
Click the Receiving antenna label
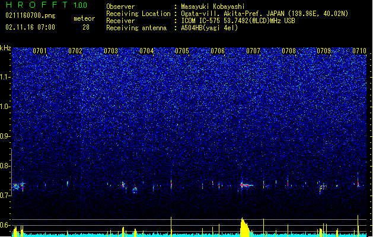(136, 28)
